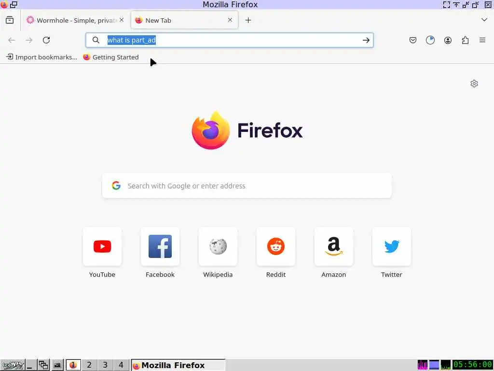Expand the list all tabs chevron
This screenshot has width=494, height=371.
(484, 20)
